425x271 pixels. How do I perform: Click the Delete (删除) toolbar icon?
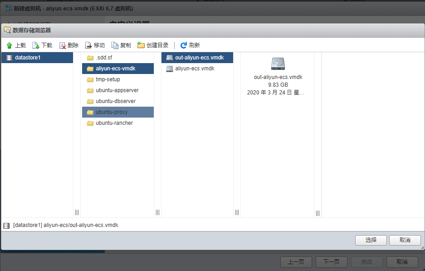(63, 45)
